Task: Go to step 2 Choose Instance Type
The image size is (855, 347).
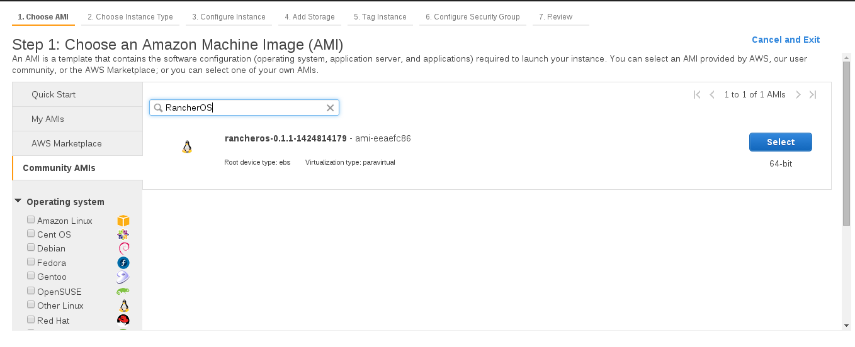Action: point(130,17)
